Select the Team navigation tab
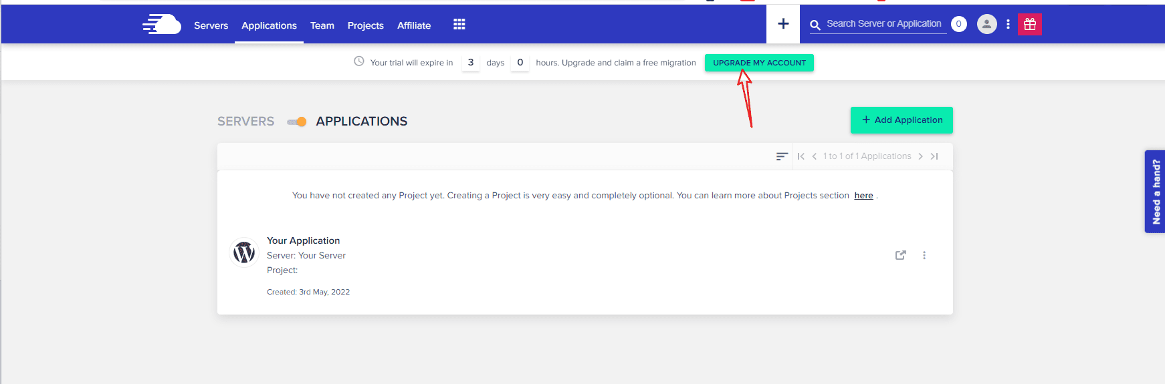 (x=322, y=25)
